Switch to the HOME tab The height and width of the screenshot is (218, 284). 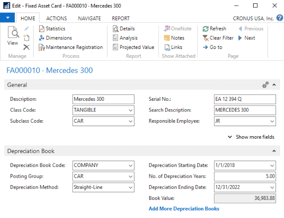coord(28,18)
